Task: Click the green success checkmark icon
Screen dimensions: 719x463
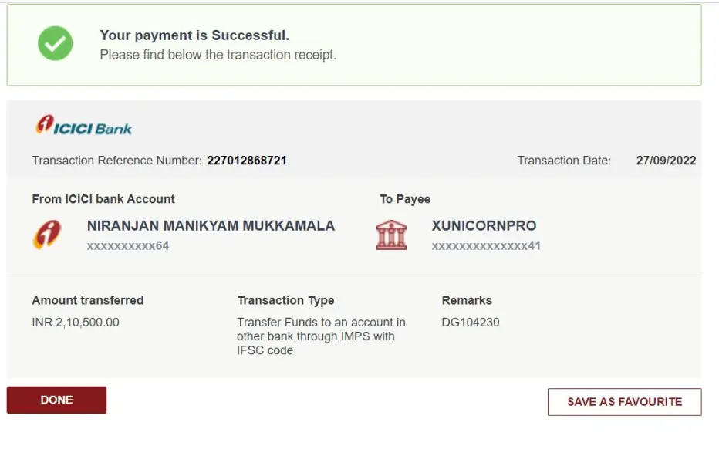Action: 55,43
